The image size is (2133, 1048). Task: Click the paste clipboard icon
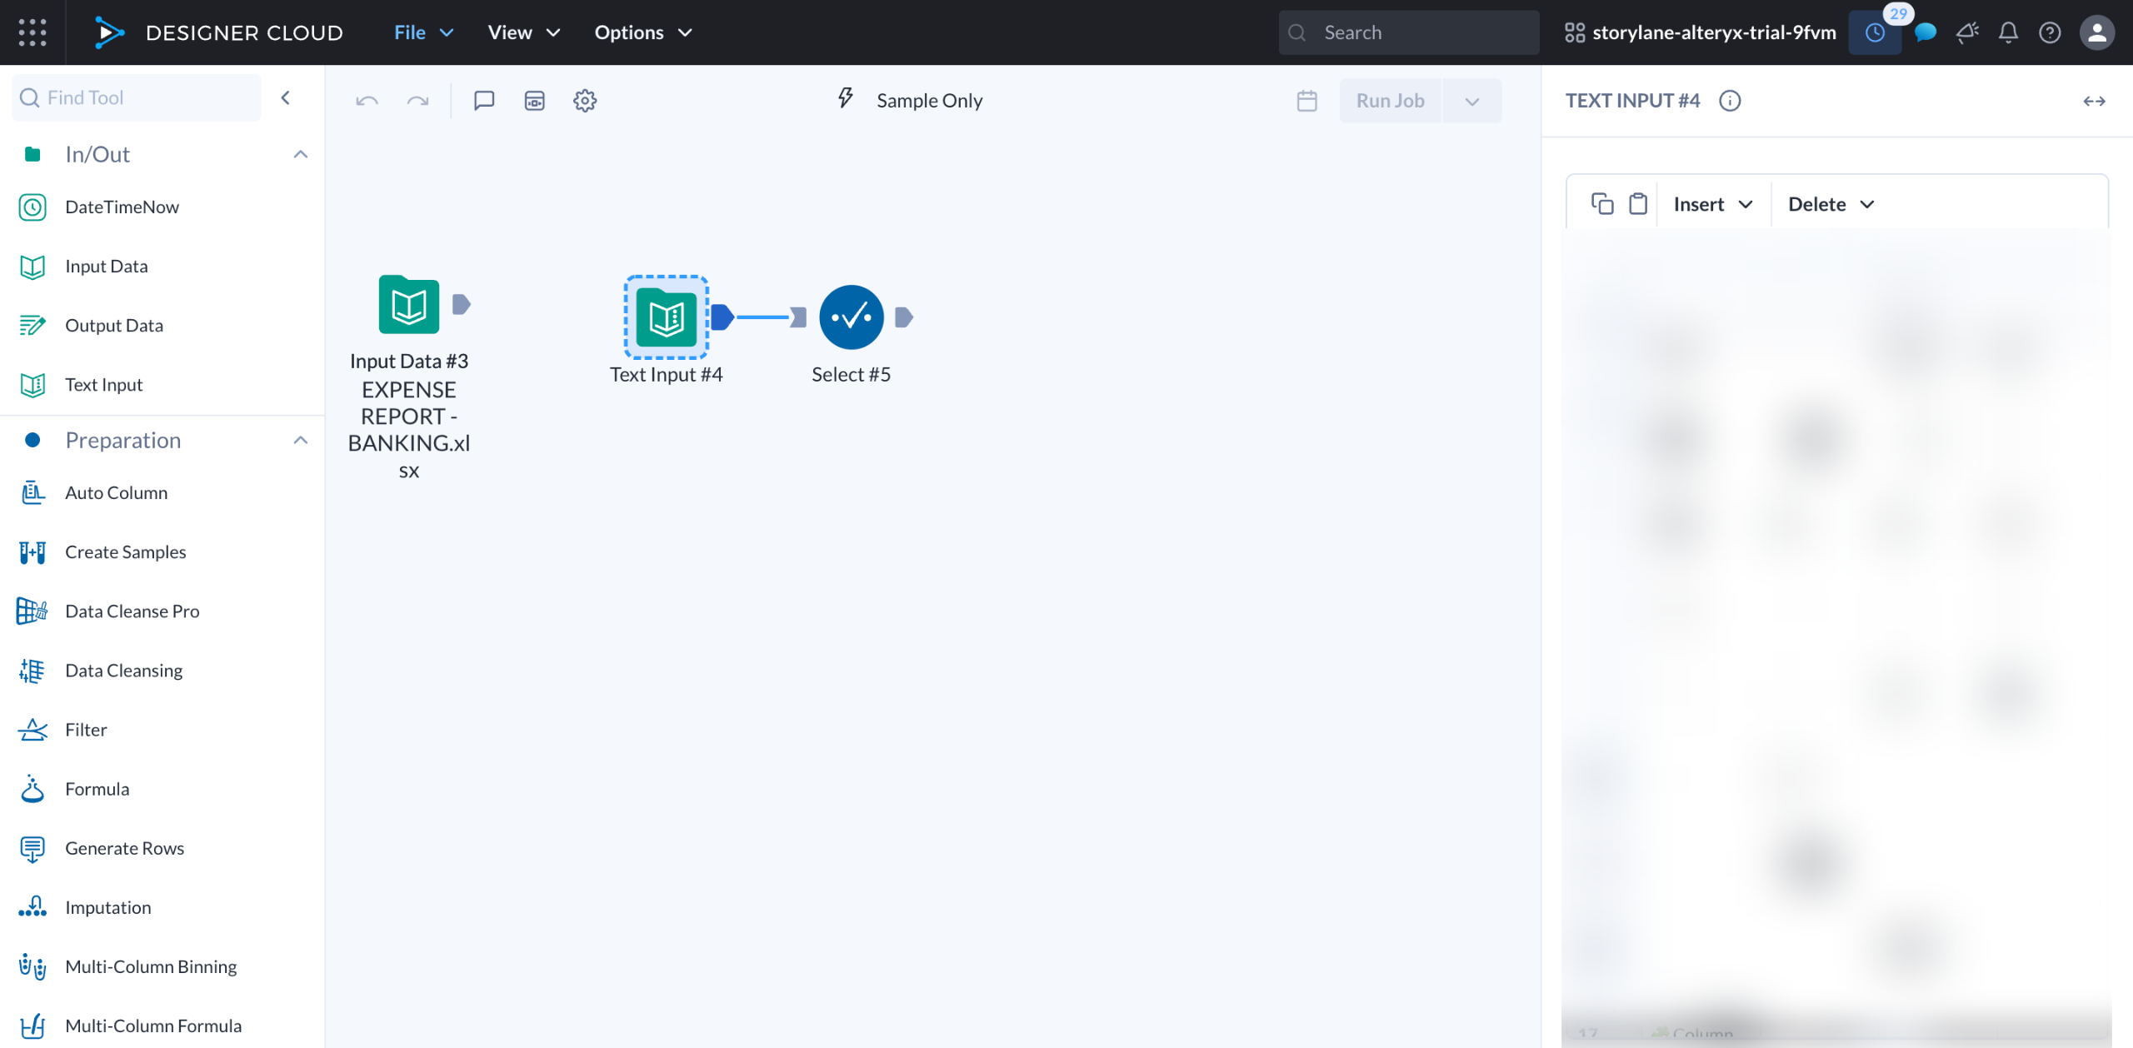click(x=1638, y=204)
